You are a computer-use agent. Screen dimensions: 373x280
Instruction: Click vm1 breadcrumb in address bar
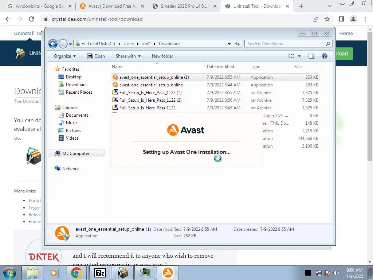coord(146,44)
